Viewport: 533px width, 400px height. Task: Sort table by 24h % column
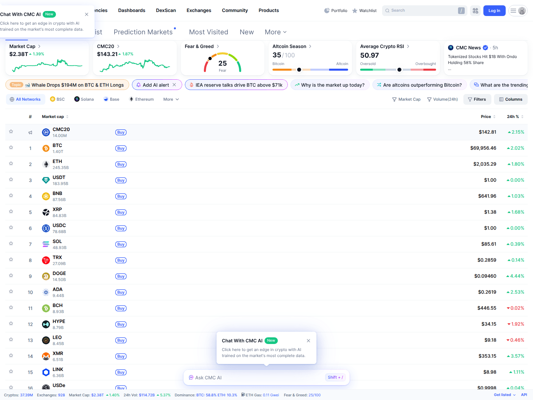coord(515,117)
